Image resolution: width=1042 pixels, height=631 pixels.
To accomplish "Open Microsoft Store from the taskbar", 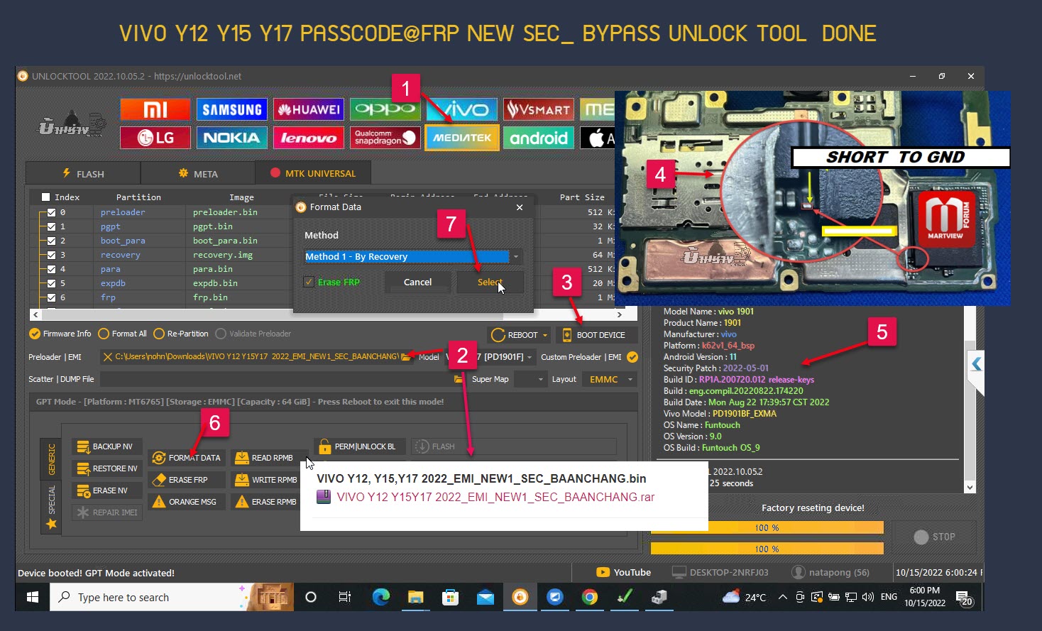I will (x=451, y=597).
